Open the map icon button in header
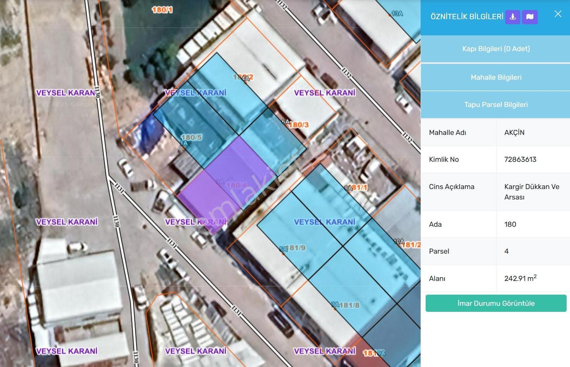This screenshot has height=367, width=570. pos(530,17)
